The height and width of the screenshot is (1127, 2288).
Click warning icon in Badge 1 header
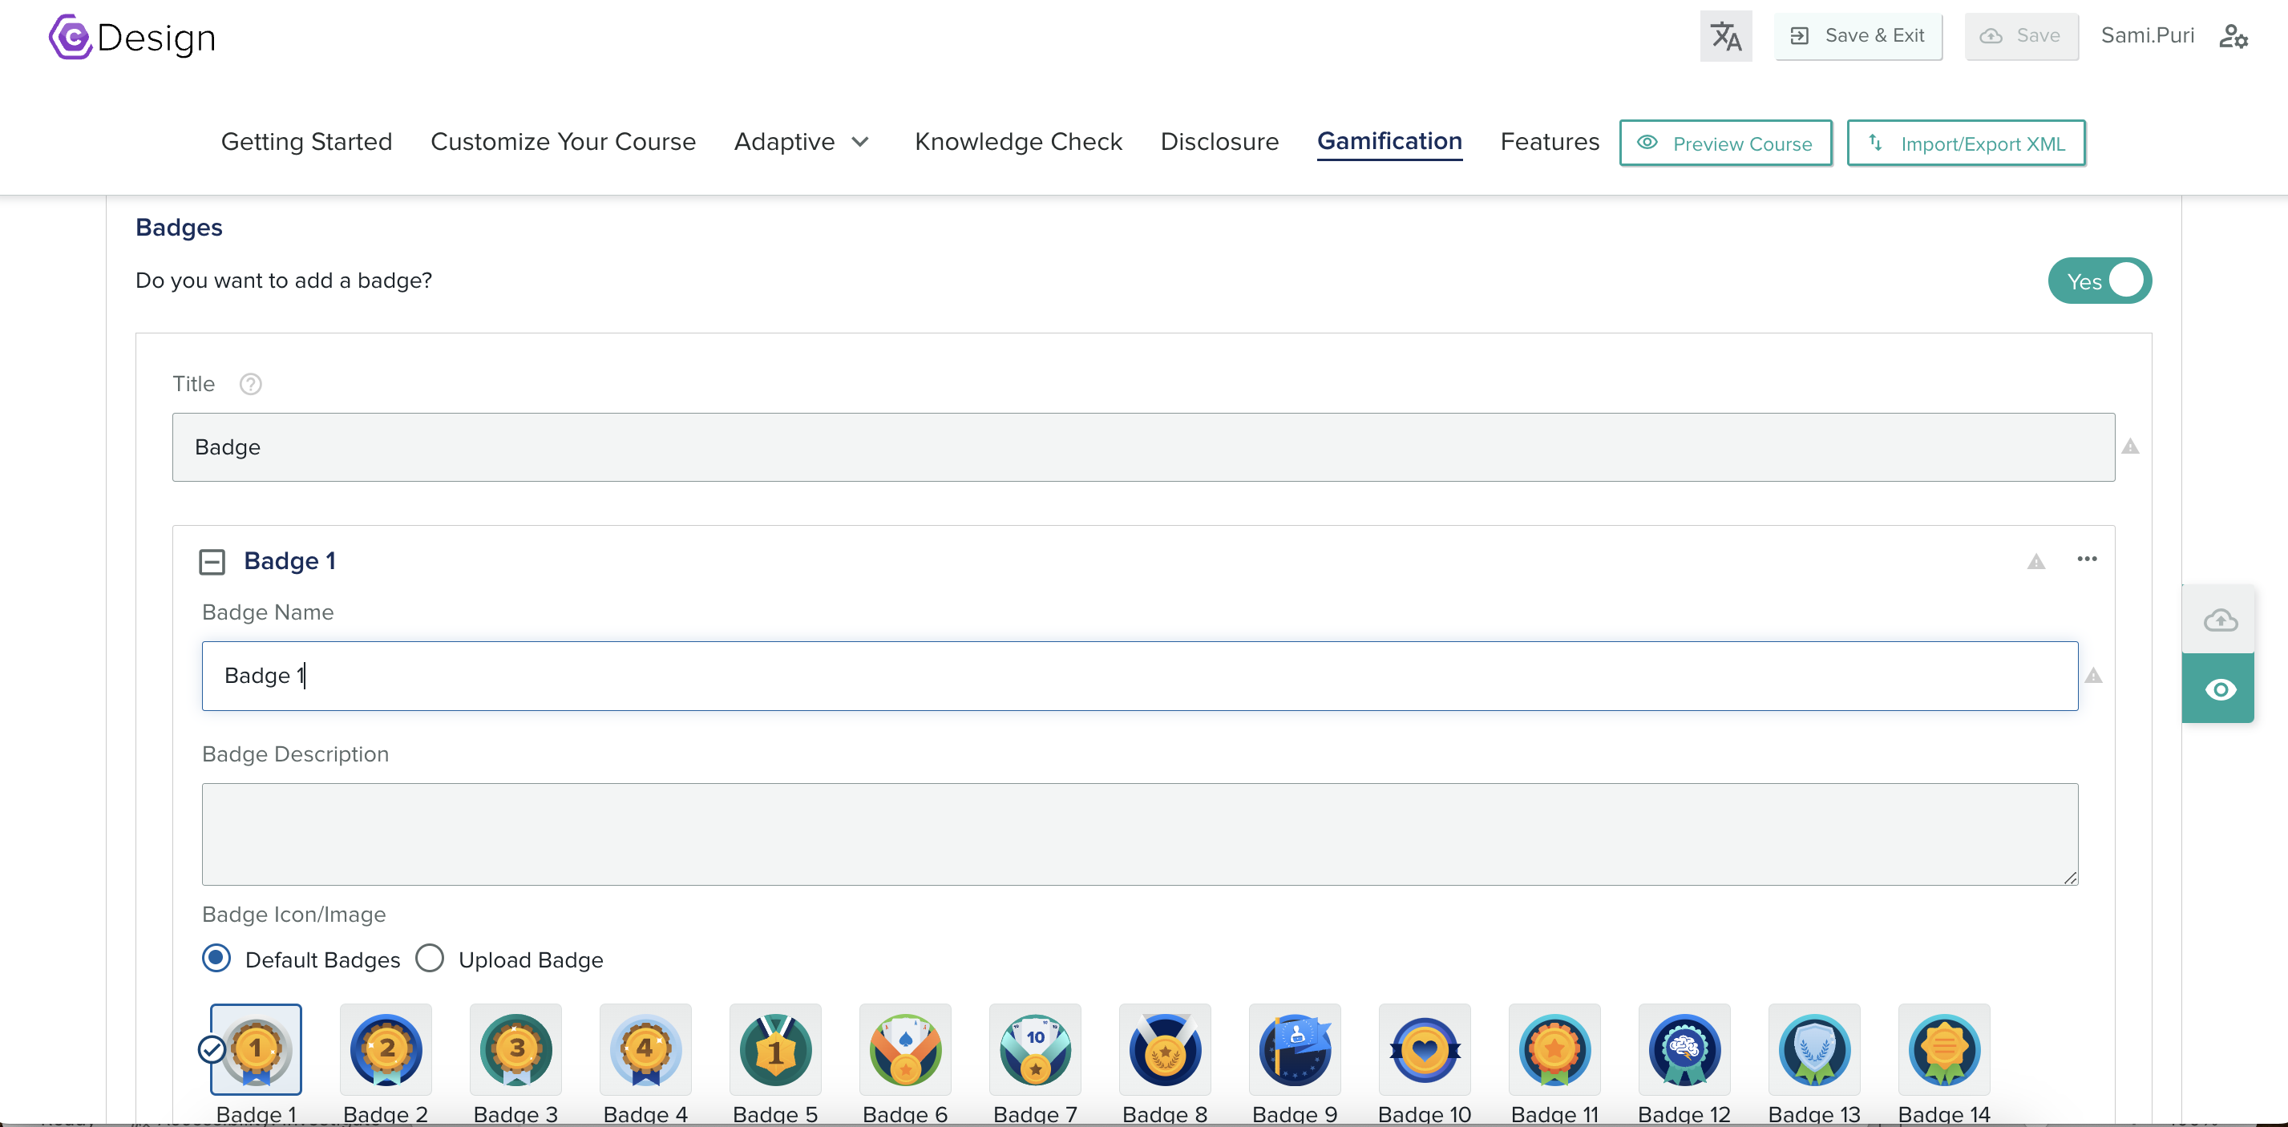2035,561
